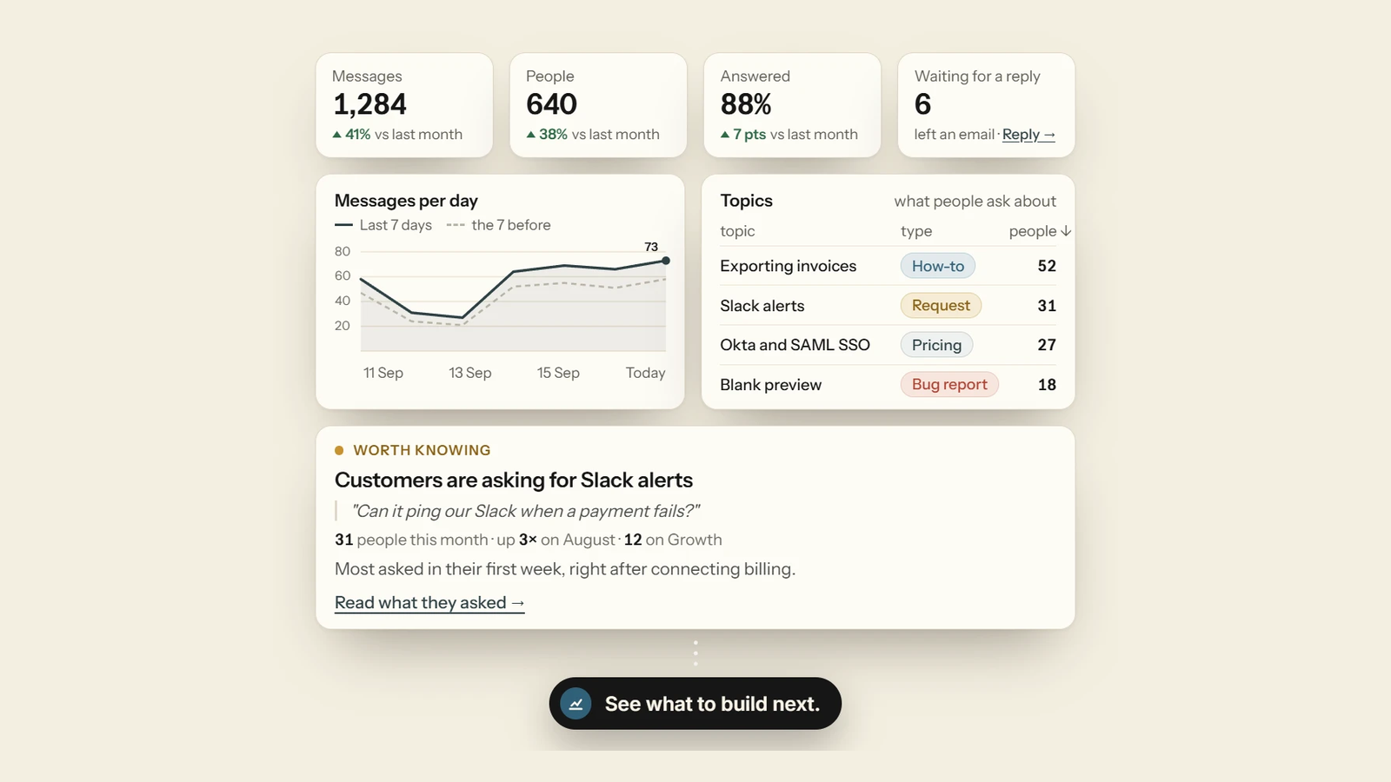
Task: Select the Pricing tag
Action: pos(936,345)
